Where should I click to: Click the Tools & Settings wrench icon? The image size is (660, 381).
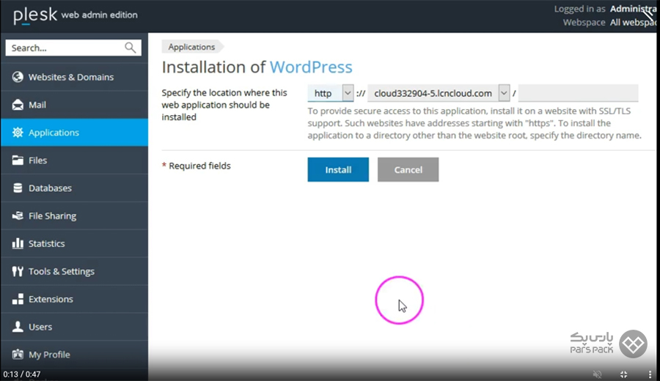[18, 271]
